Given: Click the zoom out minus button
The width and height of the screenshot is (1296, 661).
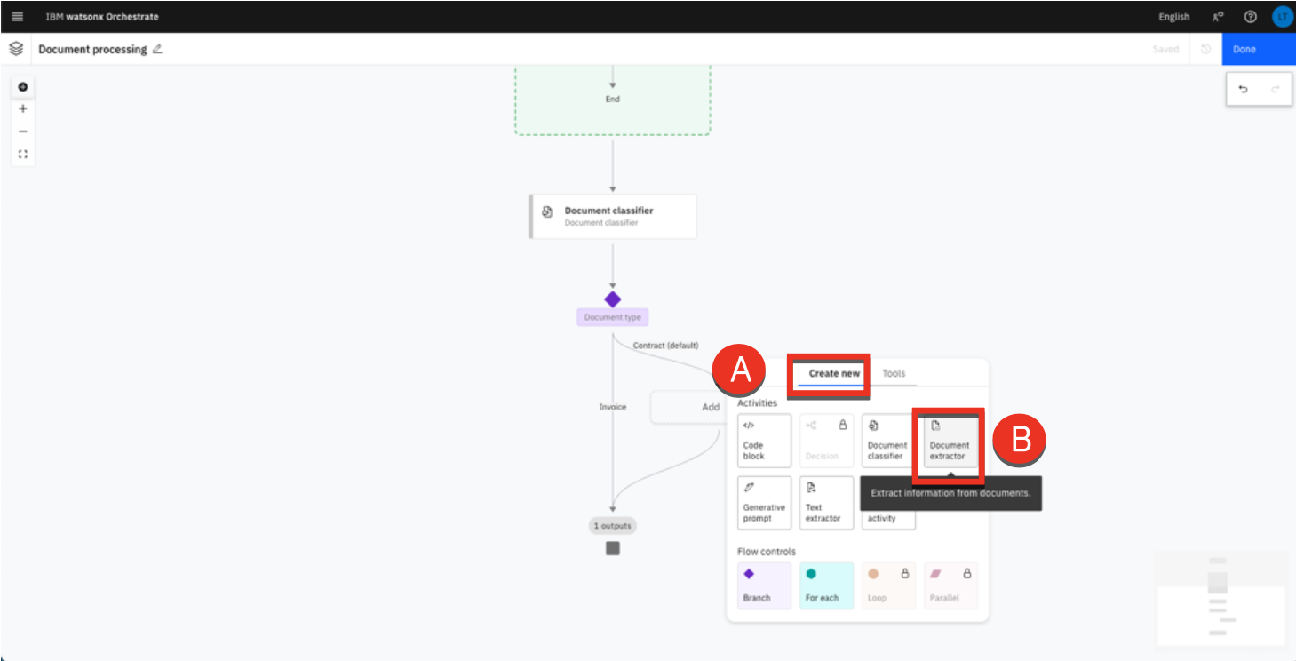Looking at the screenshot, I should (23, 131).
